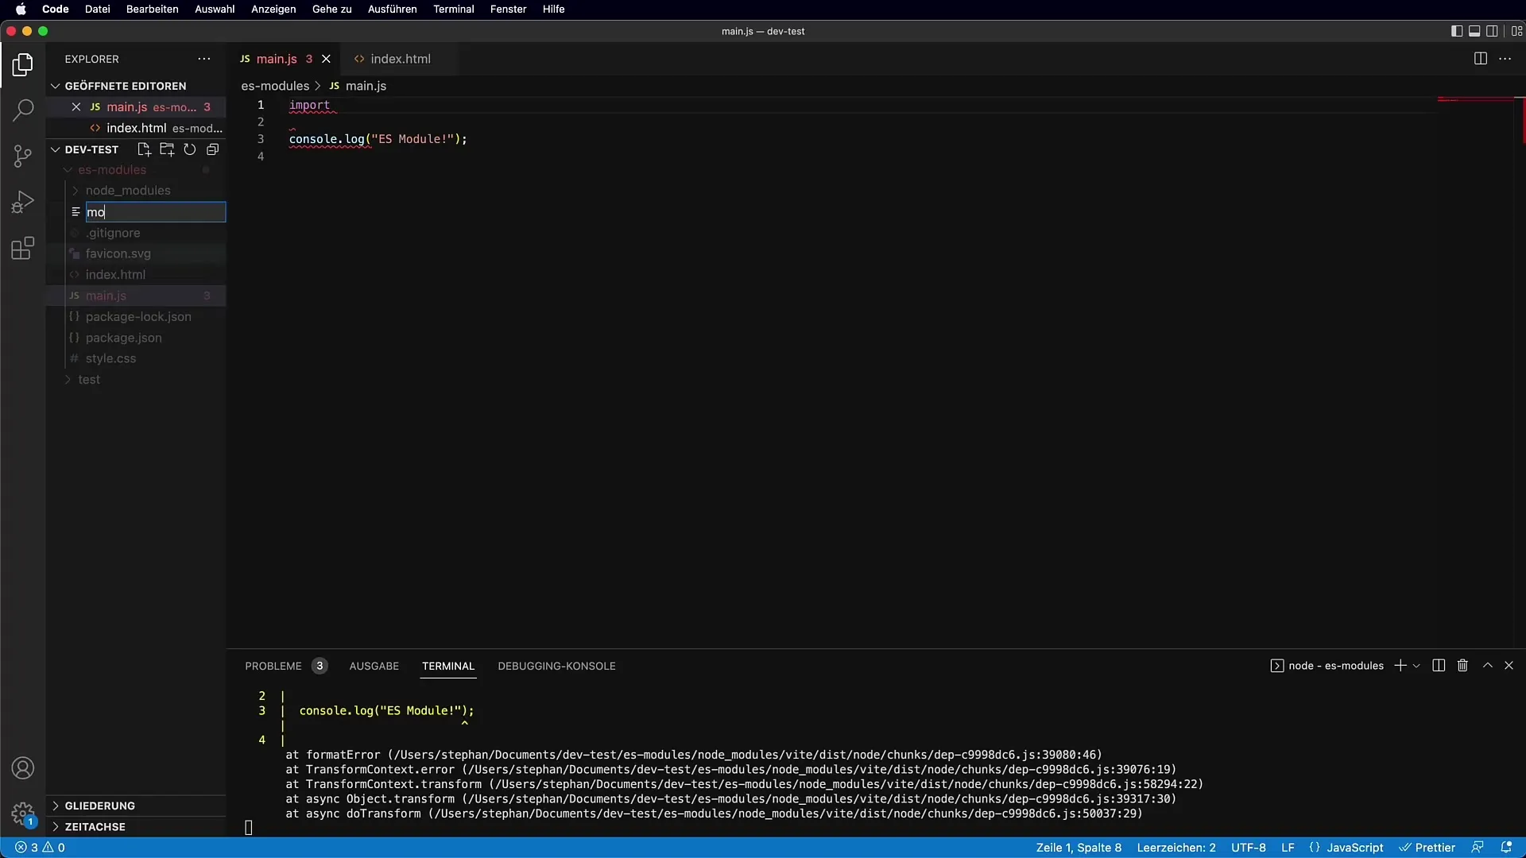Close main.js in open editors list
This screenshot has height=858, width=1526.
[x=76, y=106]
